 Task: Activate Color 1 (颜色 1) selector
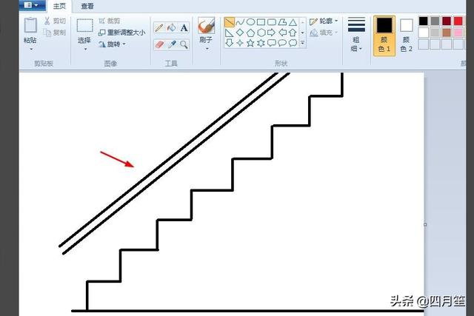click(x=384, y=36)
